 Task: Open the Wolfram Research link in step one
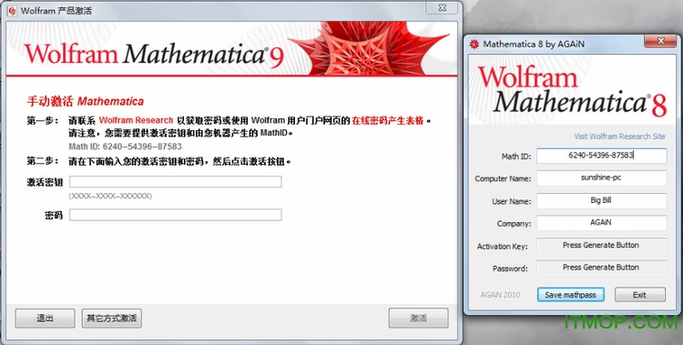136,120
